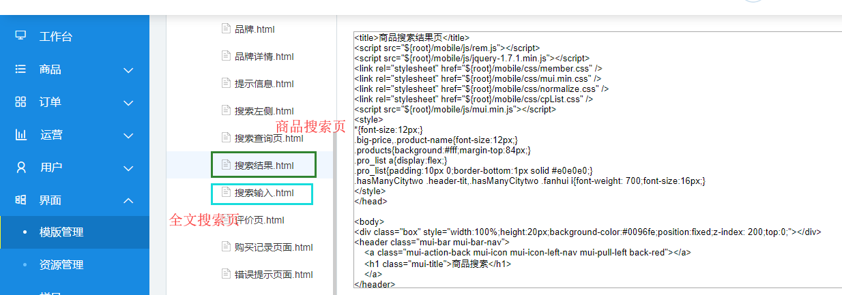The width and height of the screenshot is (842, 295).
Task: Click the header mui-bar mui-bar-nav line
Action: click(x=432, y=242)
